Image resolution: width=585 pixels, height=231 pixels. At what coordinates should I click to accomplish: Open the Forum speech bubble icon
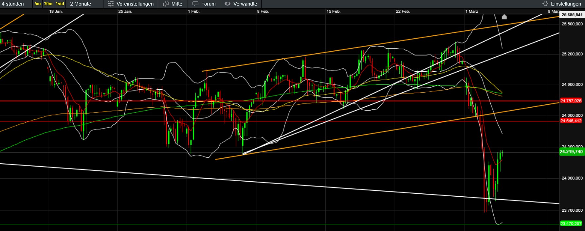pos(195,4)
